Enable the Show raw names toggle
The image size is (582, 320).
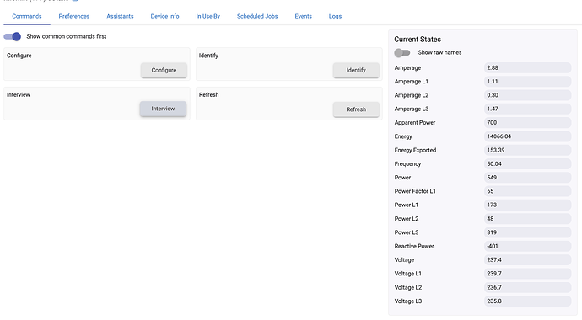pos(402,52)
